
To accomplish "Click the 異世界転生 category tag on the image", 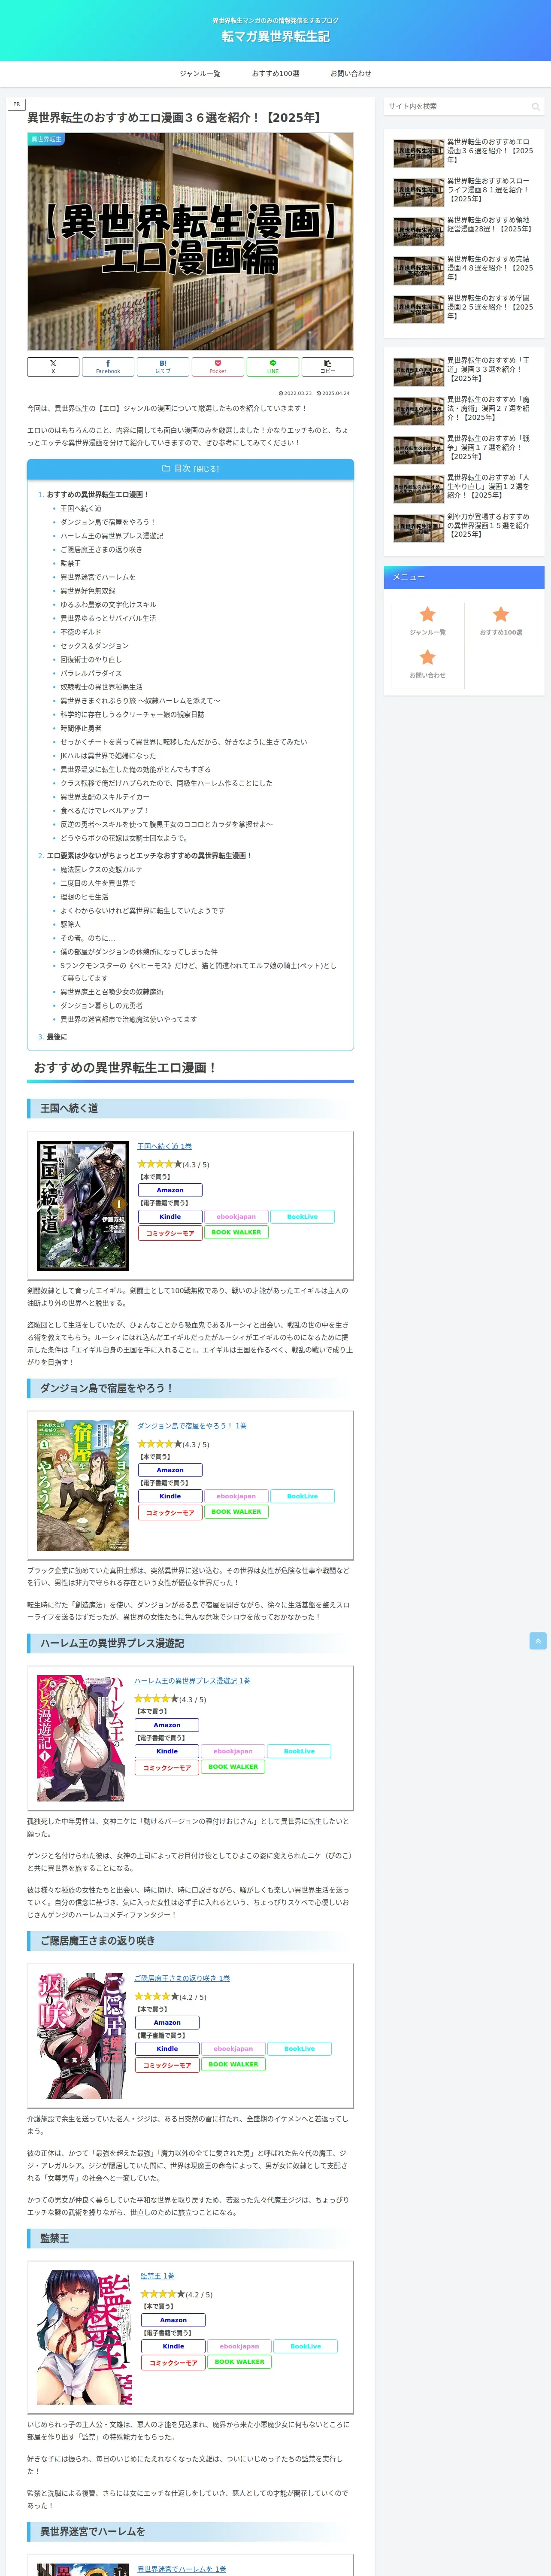I will point(46,140).
